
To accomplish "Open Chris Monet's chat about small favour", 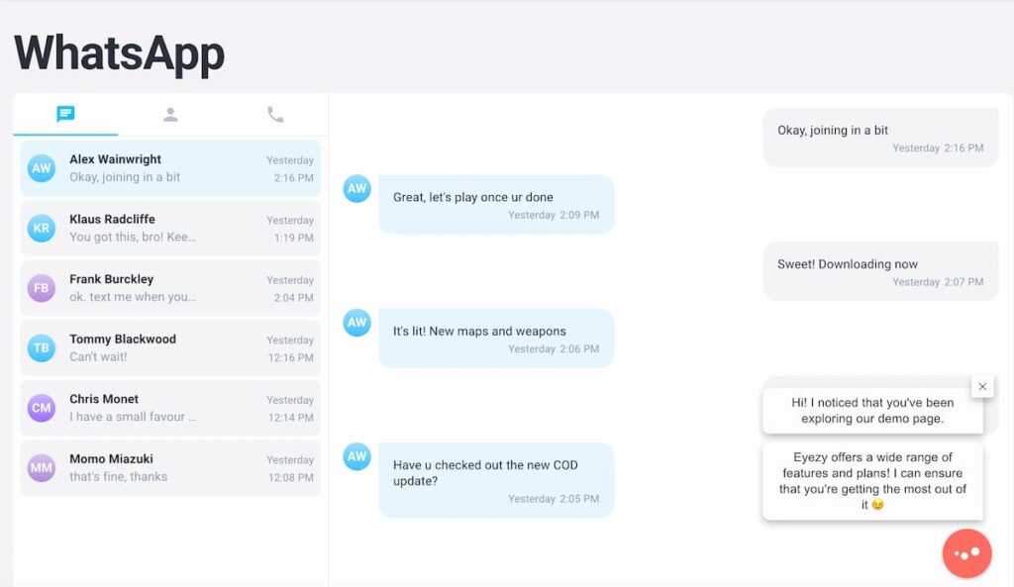I will tap(170, 408).
